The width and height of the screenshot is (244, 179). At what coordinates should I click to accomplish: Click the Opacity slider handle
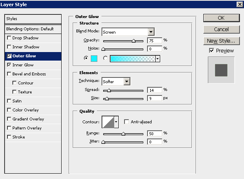tap(134, 41)
